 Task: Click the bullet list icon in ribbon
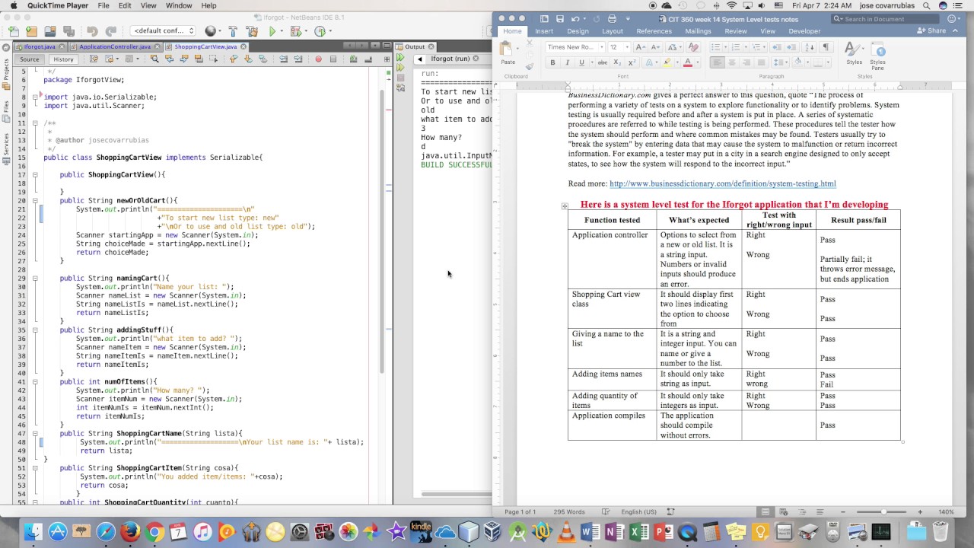715,47
